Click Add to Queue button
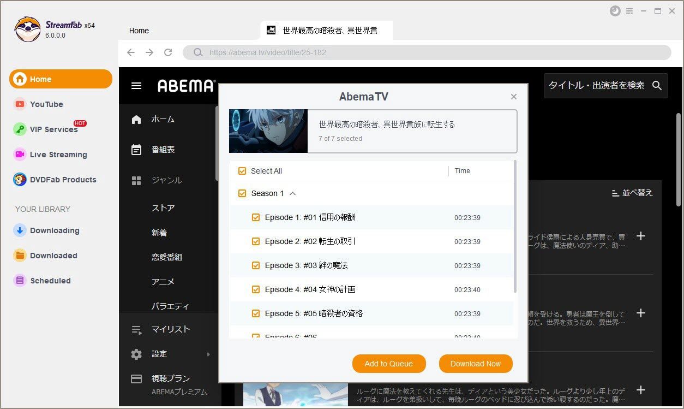Viewport: 684px width, 409px height. [x=389, y=364]
